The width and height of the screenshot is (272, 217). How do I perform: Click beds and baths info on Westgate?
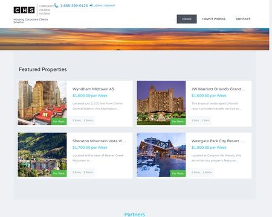click(202, 172)
